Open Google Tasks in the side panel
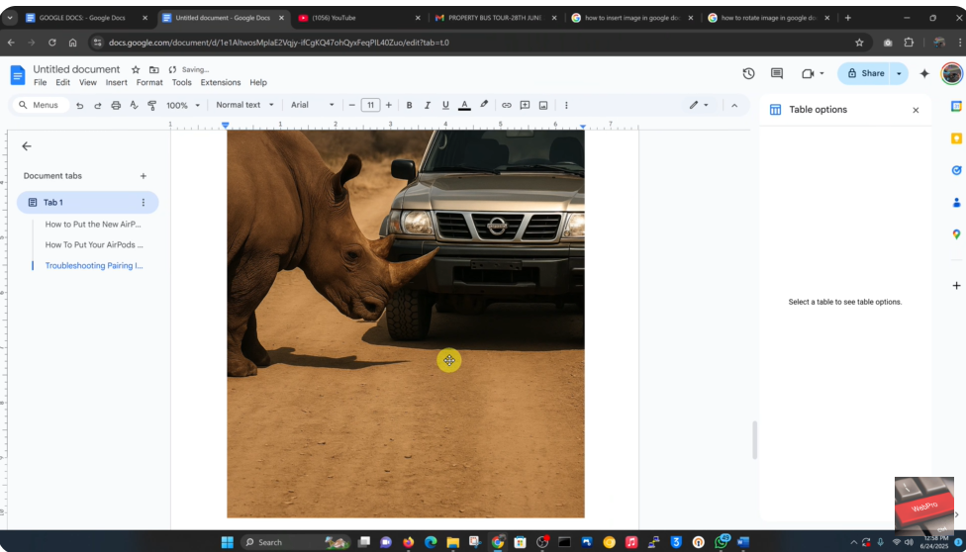Screen dimensions: 966x552 [x=956, y=170]
